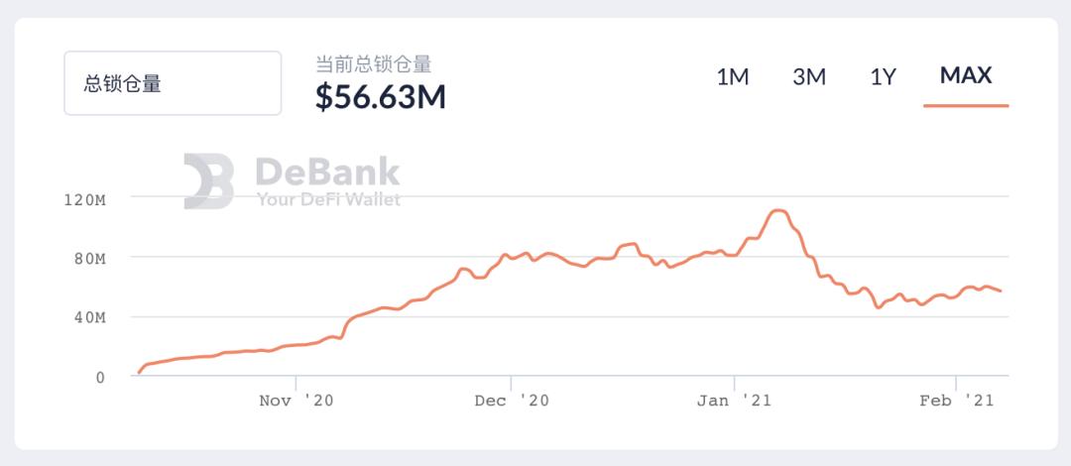Click the Nov '20 axis marker
Viewport: 1071px width, 466px height.
(x=297, y=401)
